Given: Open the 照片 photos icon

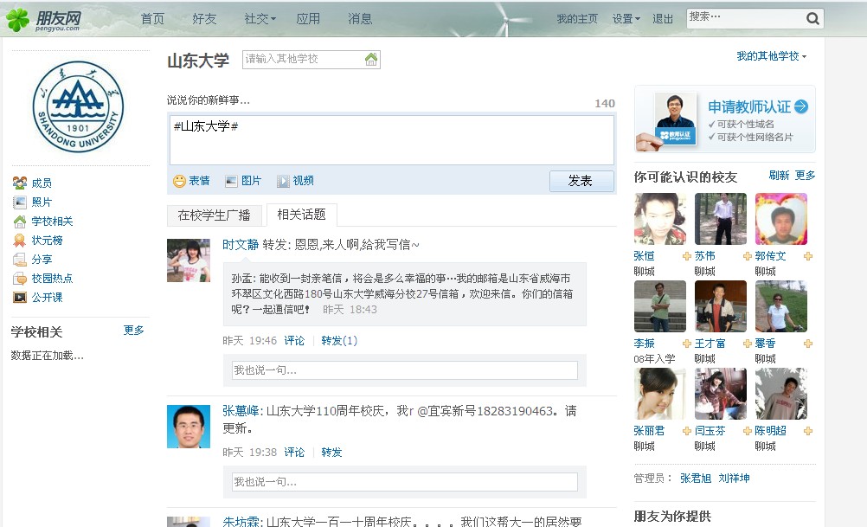Looking at the screenshot, I should [19, 202].
